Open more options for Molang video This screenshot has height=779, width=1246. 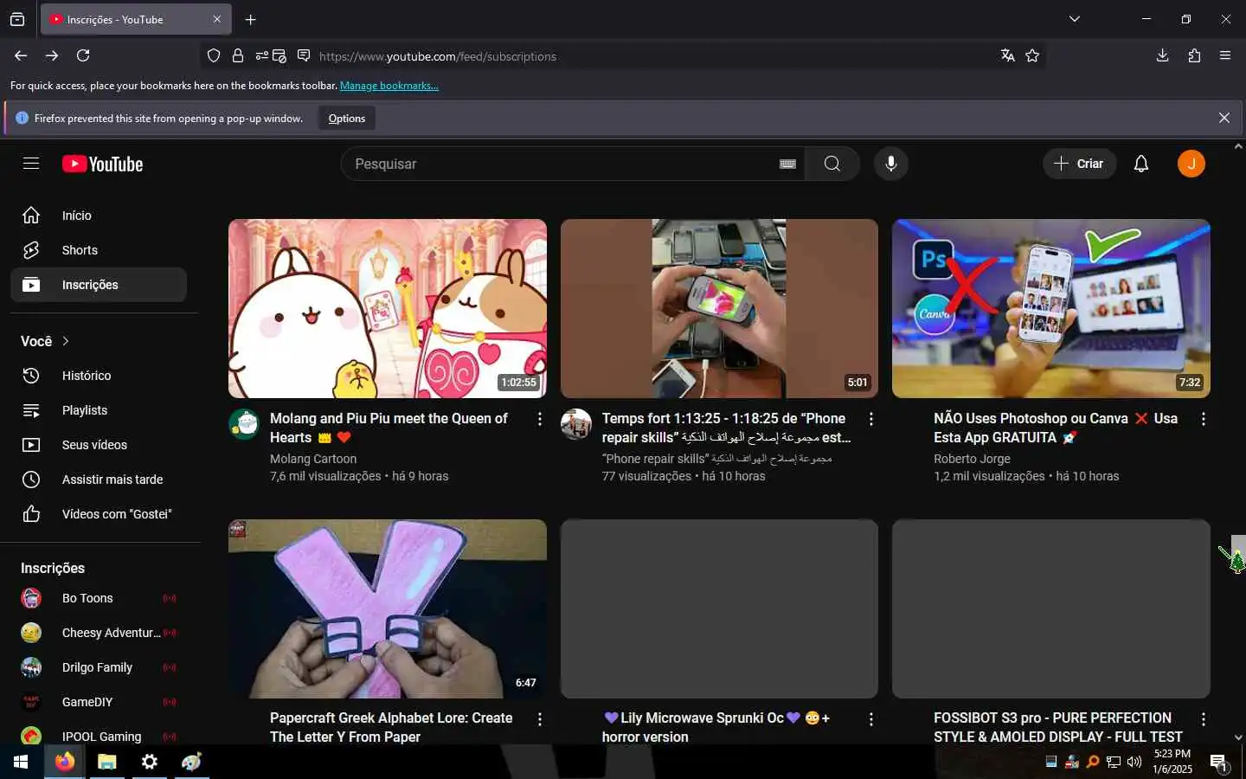539,419
